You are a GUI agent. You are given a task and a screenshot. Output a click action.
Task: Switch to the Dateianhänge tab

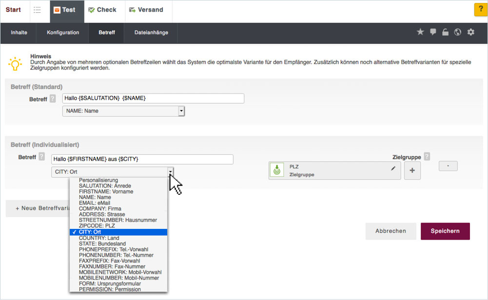[151, 33]
